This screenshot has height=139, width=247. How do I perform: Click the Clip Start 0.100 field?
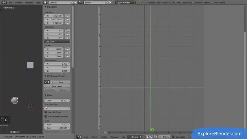[57, 124]
